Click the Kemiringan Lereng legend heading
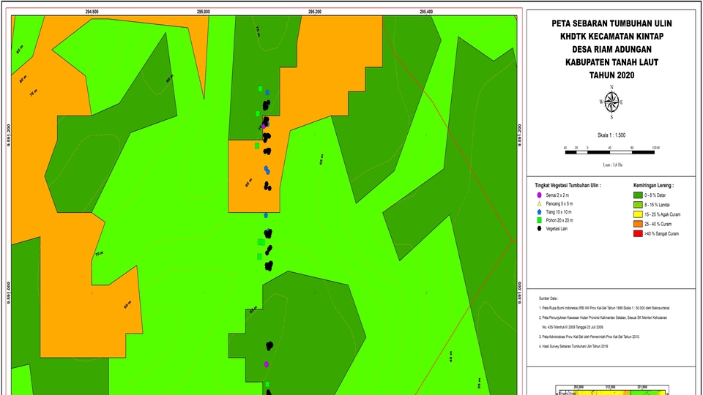703x395 pixels. pyautogui.click(x=653, y=186)
